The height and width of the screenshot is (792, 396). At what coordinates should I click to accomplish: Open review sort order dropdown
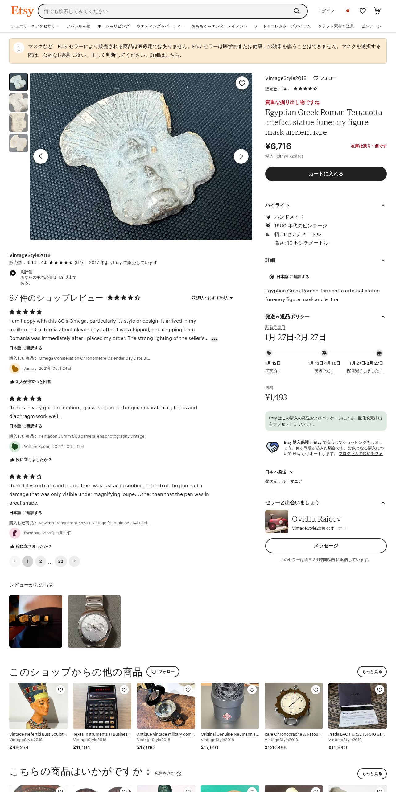[212, 298]
